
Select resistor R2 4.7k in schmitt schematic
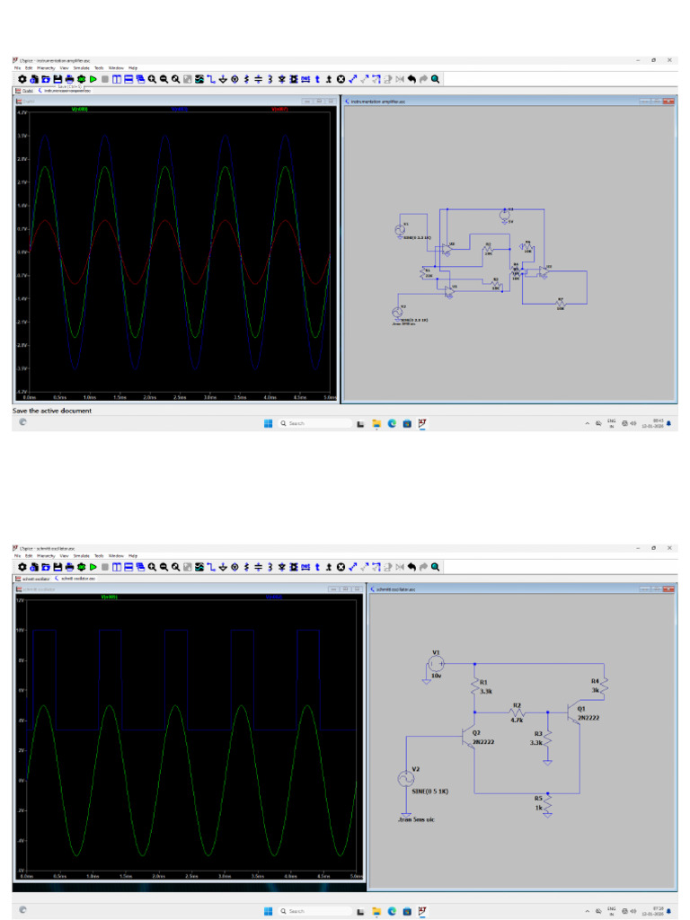click(x=517, y=712)
